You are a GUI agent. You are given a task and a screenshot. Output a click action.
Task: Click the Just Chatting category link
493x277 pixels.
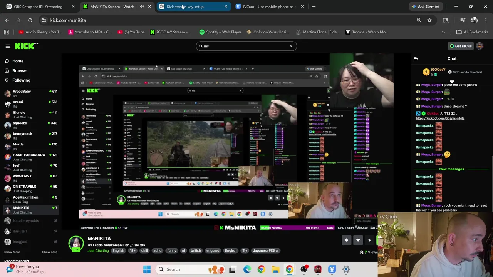coord(98,251)
